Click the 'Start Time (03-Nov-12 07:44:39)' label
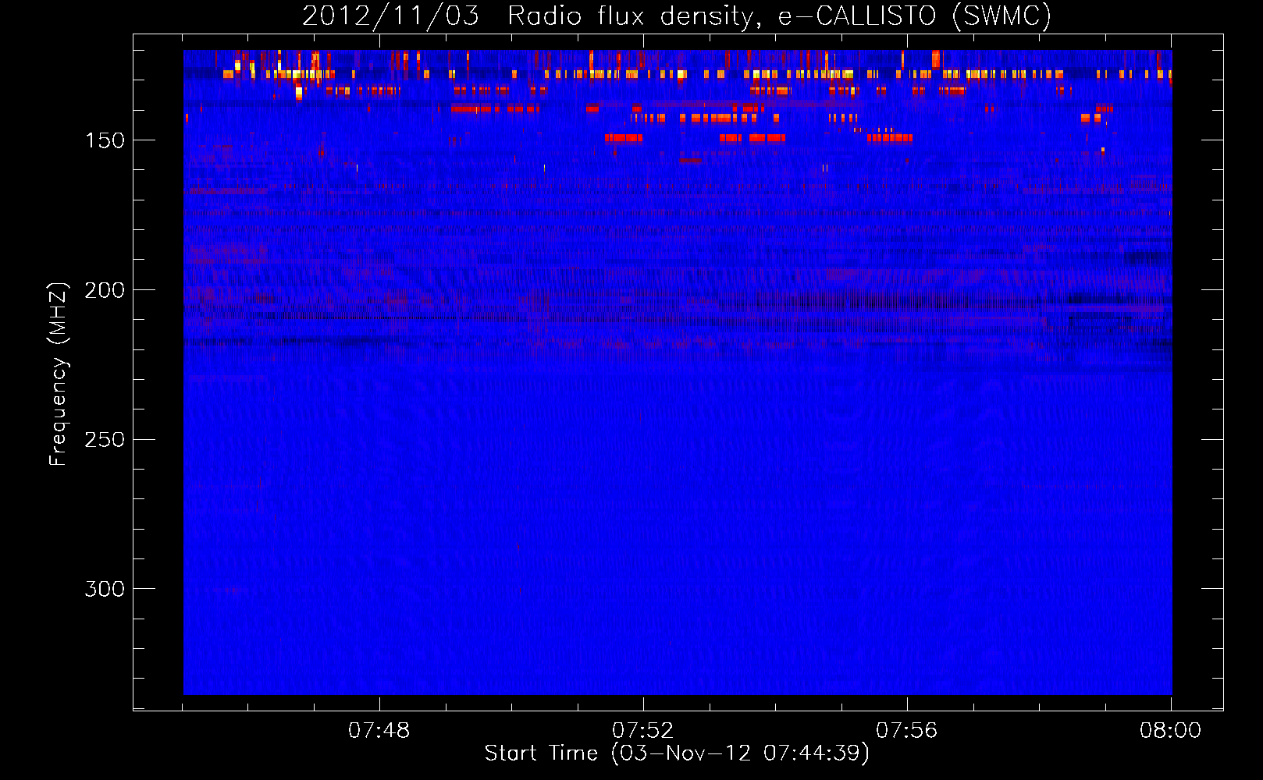This screenshot has width=1263, height=780. (677, 753)
